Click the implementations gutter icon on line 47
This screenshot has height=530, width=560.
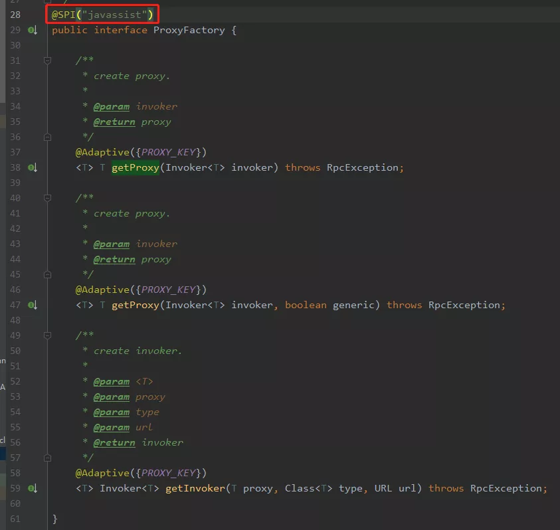pos(32,305)
